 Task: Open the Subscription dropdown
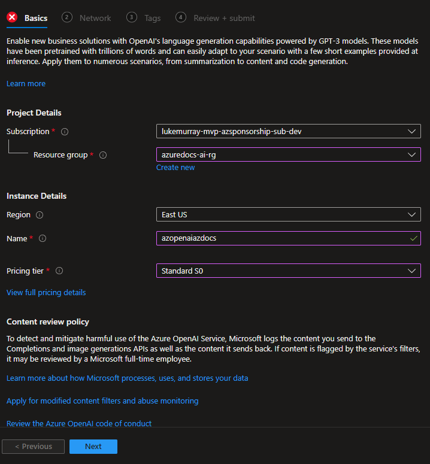[289, 131]
